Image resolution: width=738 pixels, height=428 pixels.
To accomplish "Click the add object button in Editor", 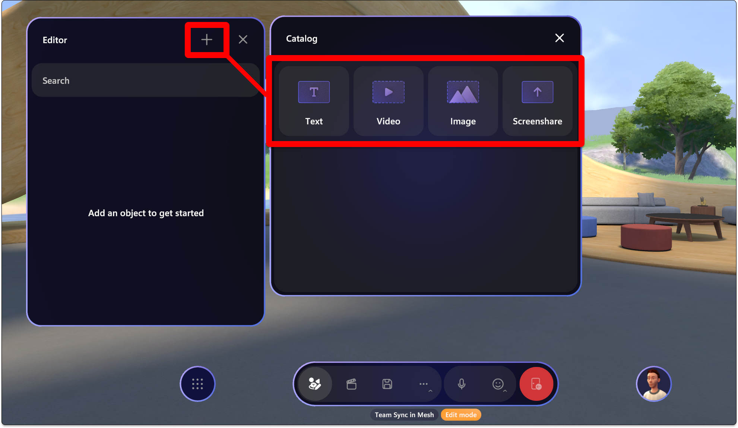I will pyautogui.click(x=206, y=39).
